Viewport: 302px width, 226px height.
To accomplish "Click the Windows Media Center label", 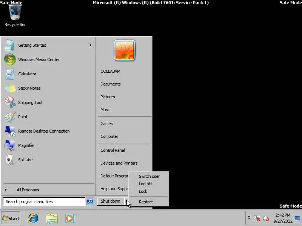I will point(39,60).
